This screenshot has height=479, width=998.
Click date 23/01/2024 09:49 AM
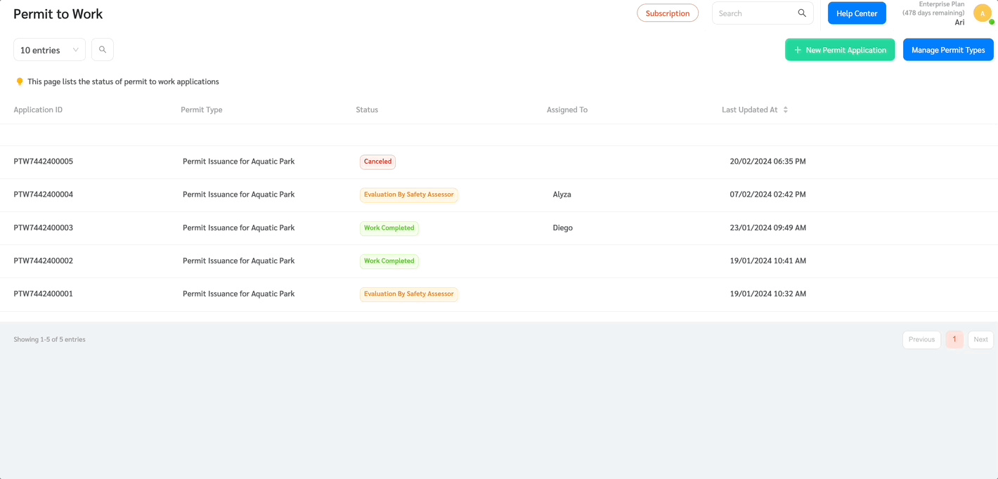pos(767,228)
